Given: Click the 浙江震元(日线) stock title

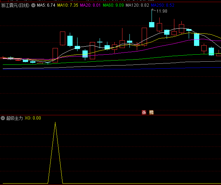Looking at the screenshot, I should [15, 5].
